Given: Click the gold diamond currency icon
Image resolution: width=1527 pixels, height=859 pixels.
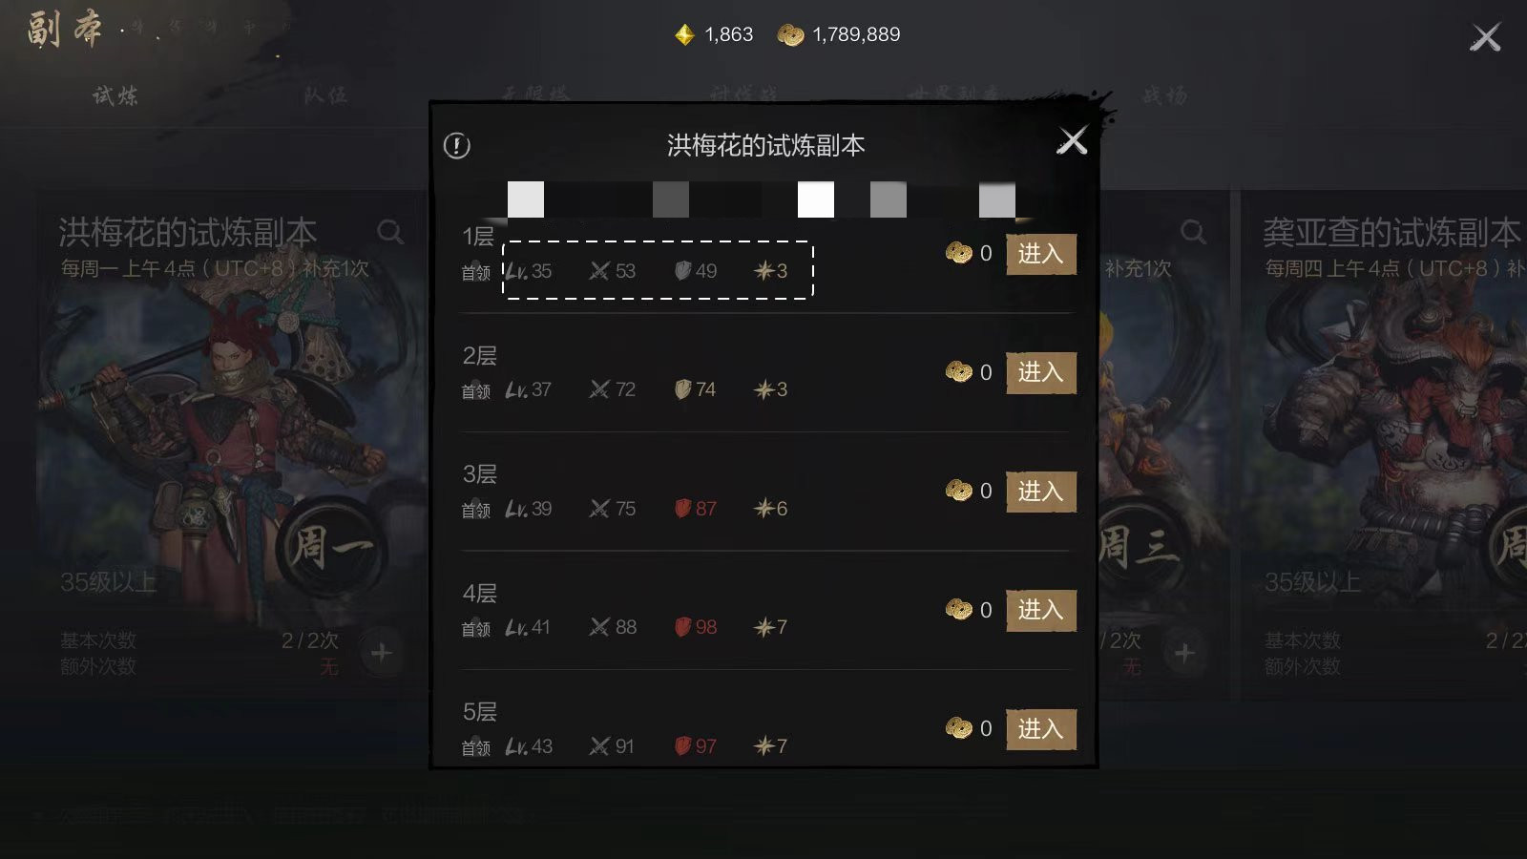Looking at the screenshot, I should coord(684,35).
